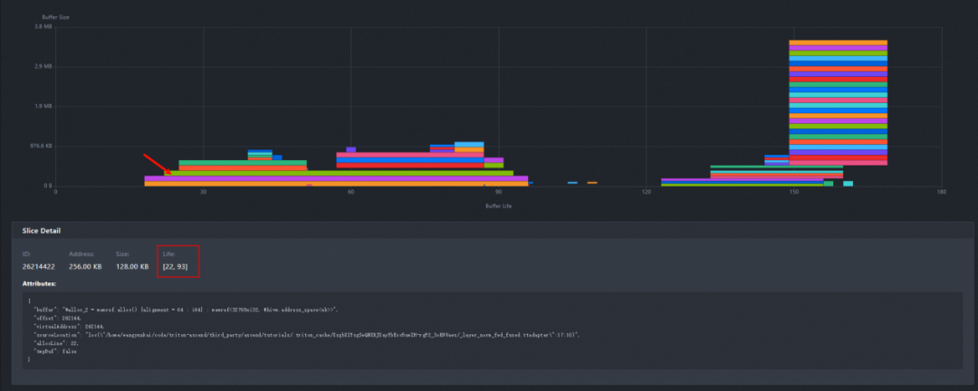
Task: Select the tiny blue bar near life 105
Action: (x=572, y=183)
